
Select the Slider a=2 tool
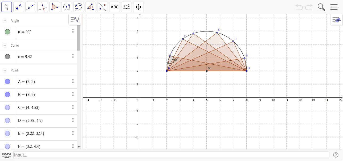(x=126, y=7)
